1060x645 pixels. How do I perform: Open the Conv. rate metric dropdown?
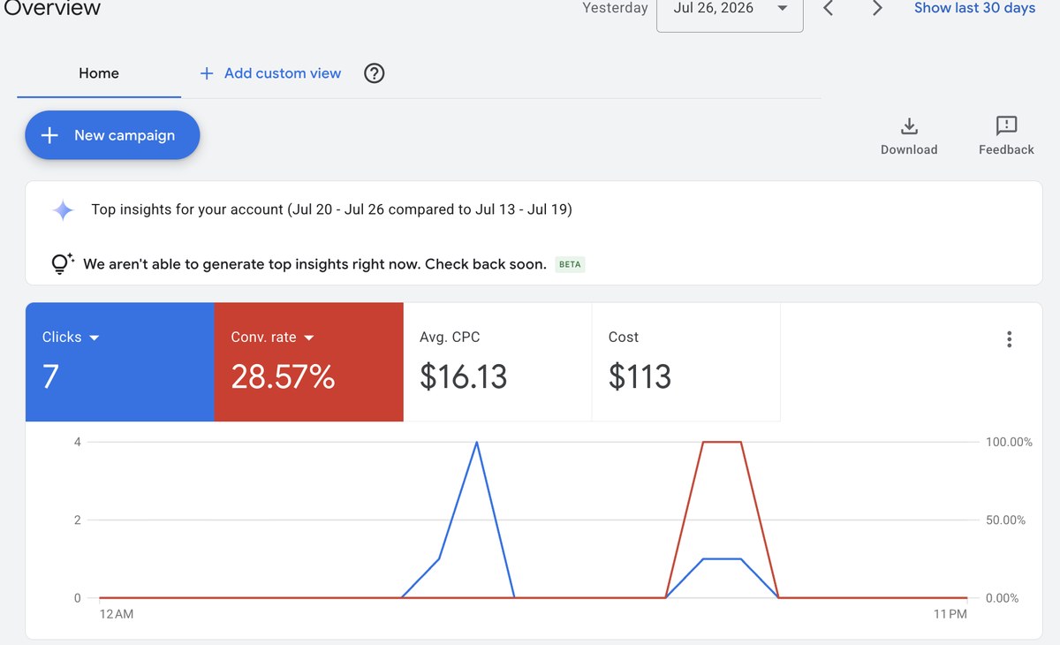pos(273,338)
